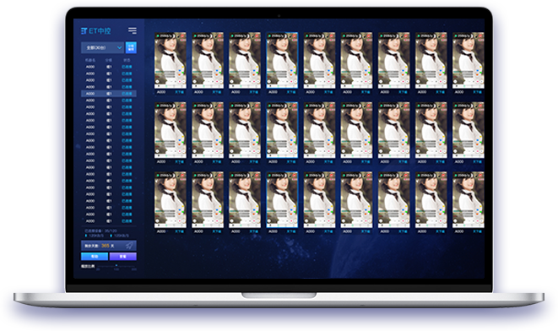
Task: Click the connected status of the last device row
Action: pos(127,220)
